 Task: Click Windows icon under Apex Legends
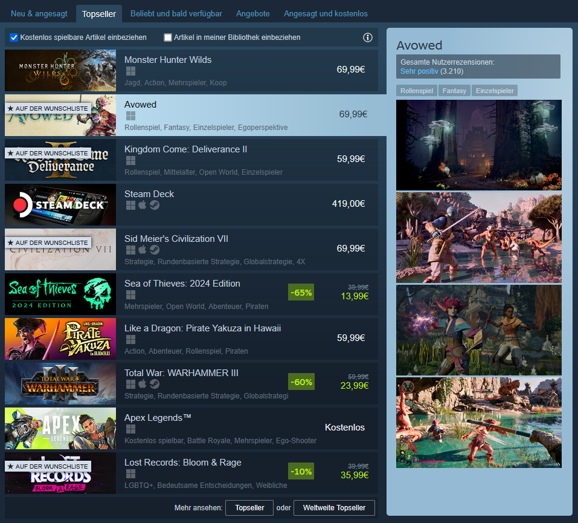[130, 429]
